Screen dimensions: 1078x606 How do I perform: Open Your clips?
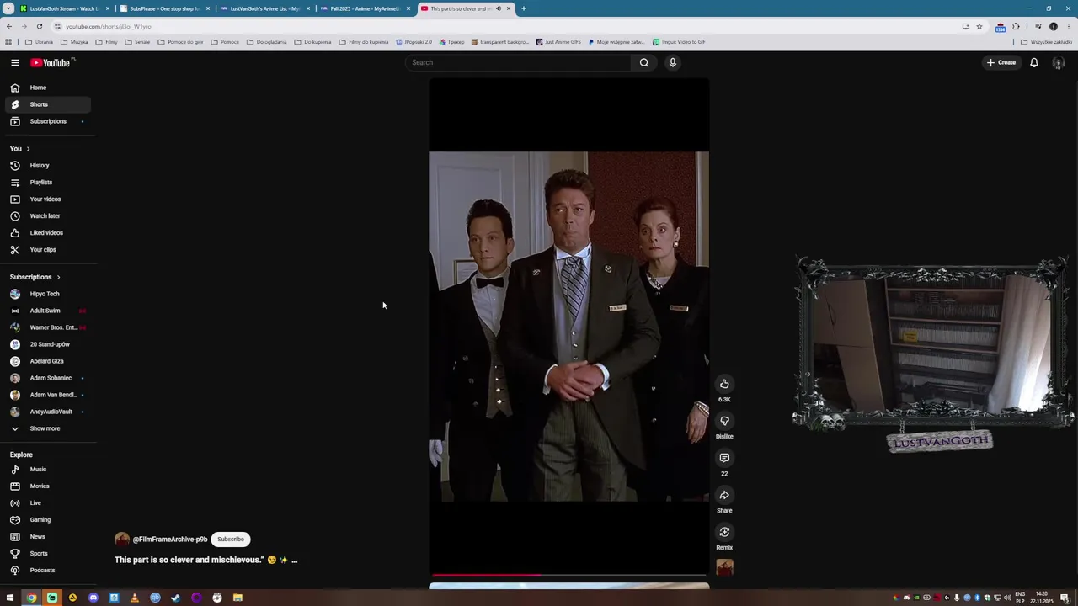(x=46, y=250)
